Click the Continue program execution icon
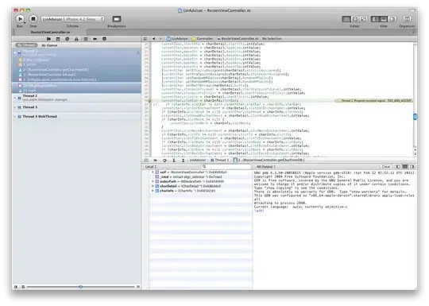429x306 pixels. [155, 160]
